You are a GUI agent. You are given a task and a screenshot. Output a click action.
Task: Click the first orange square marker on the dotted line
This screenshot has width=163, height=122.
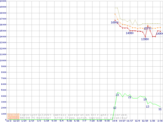pos(115,14)
